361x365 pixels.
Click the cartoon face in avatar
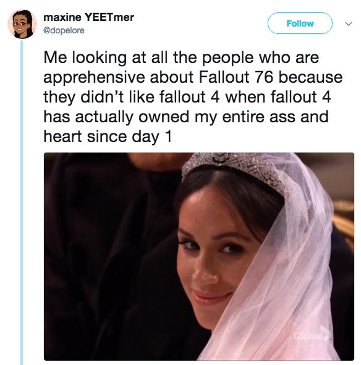point(21,25)
